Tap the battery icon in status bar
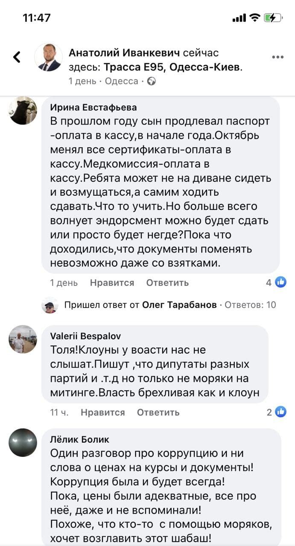Image resolution: width=295 pixels, height=546 pixels. (x=273, y=18)
